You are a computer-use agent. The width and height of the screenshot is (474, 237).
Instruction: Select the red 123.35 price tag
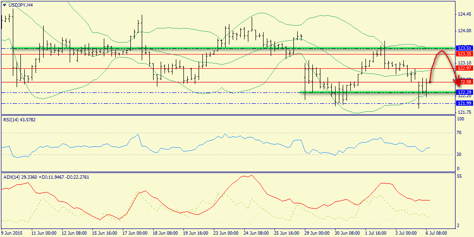pyautogui.click(x=463, y=54)
